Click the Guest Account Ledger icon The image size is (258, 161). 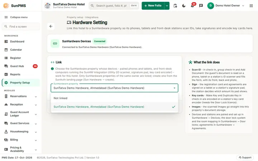(x=6, y=114)
